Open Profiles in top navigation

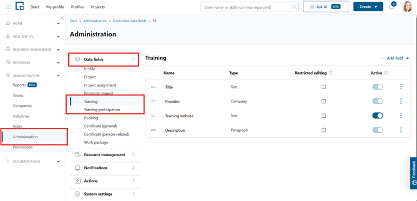pos(77,7)
